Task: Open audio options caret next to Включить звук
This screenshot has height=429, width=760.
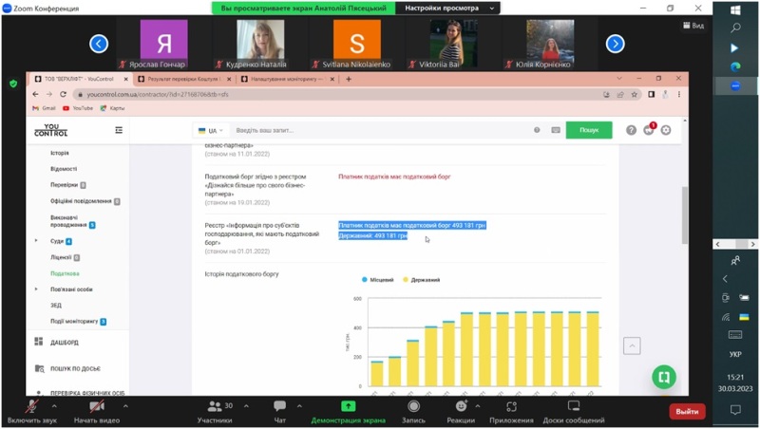Action: point(54,406)
